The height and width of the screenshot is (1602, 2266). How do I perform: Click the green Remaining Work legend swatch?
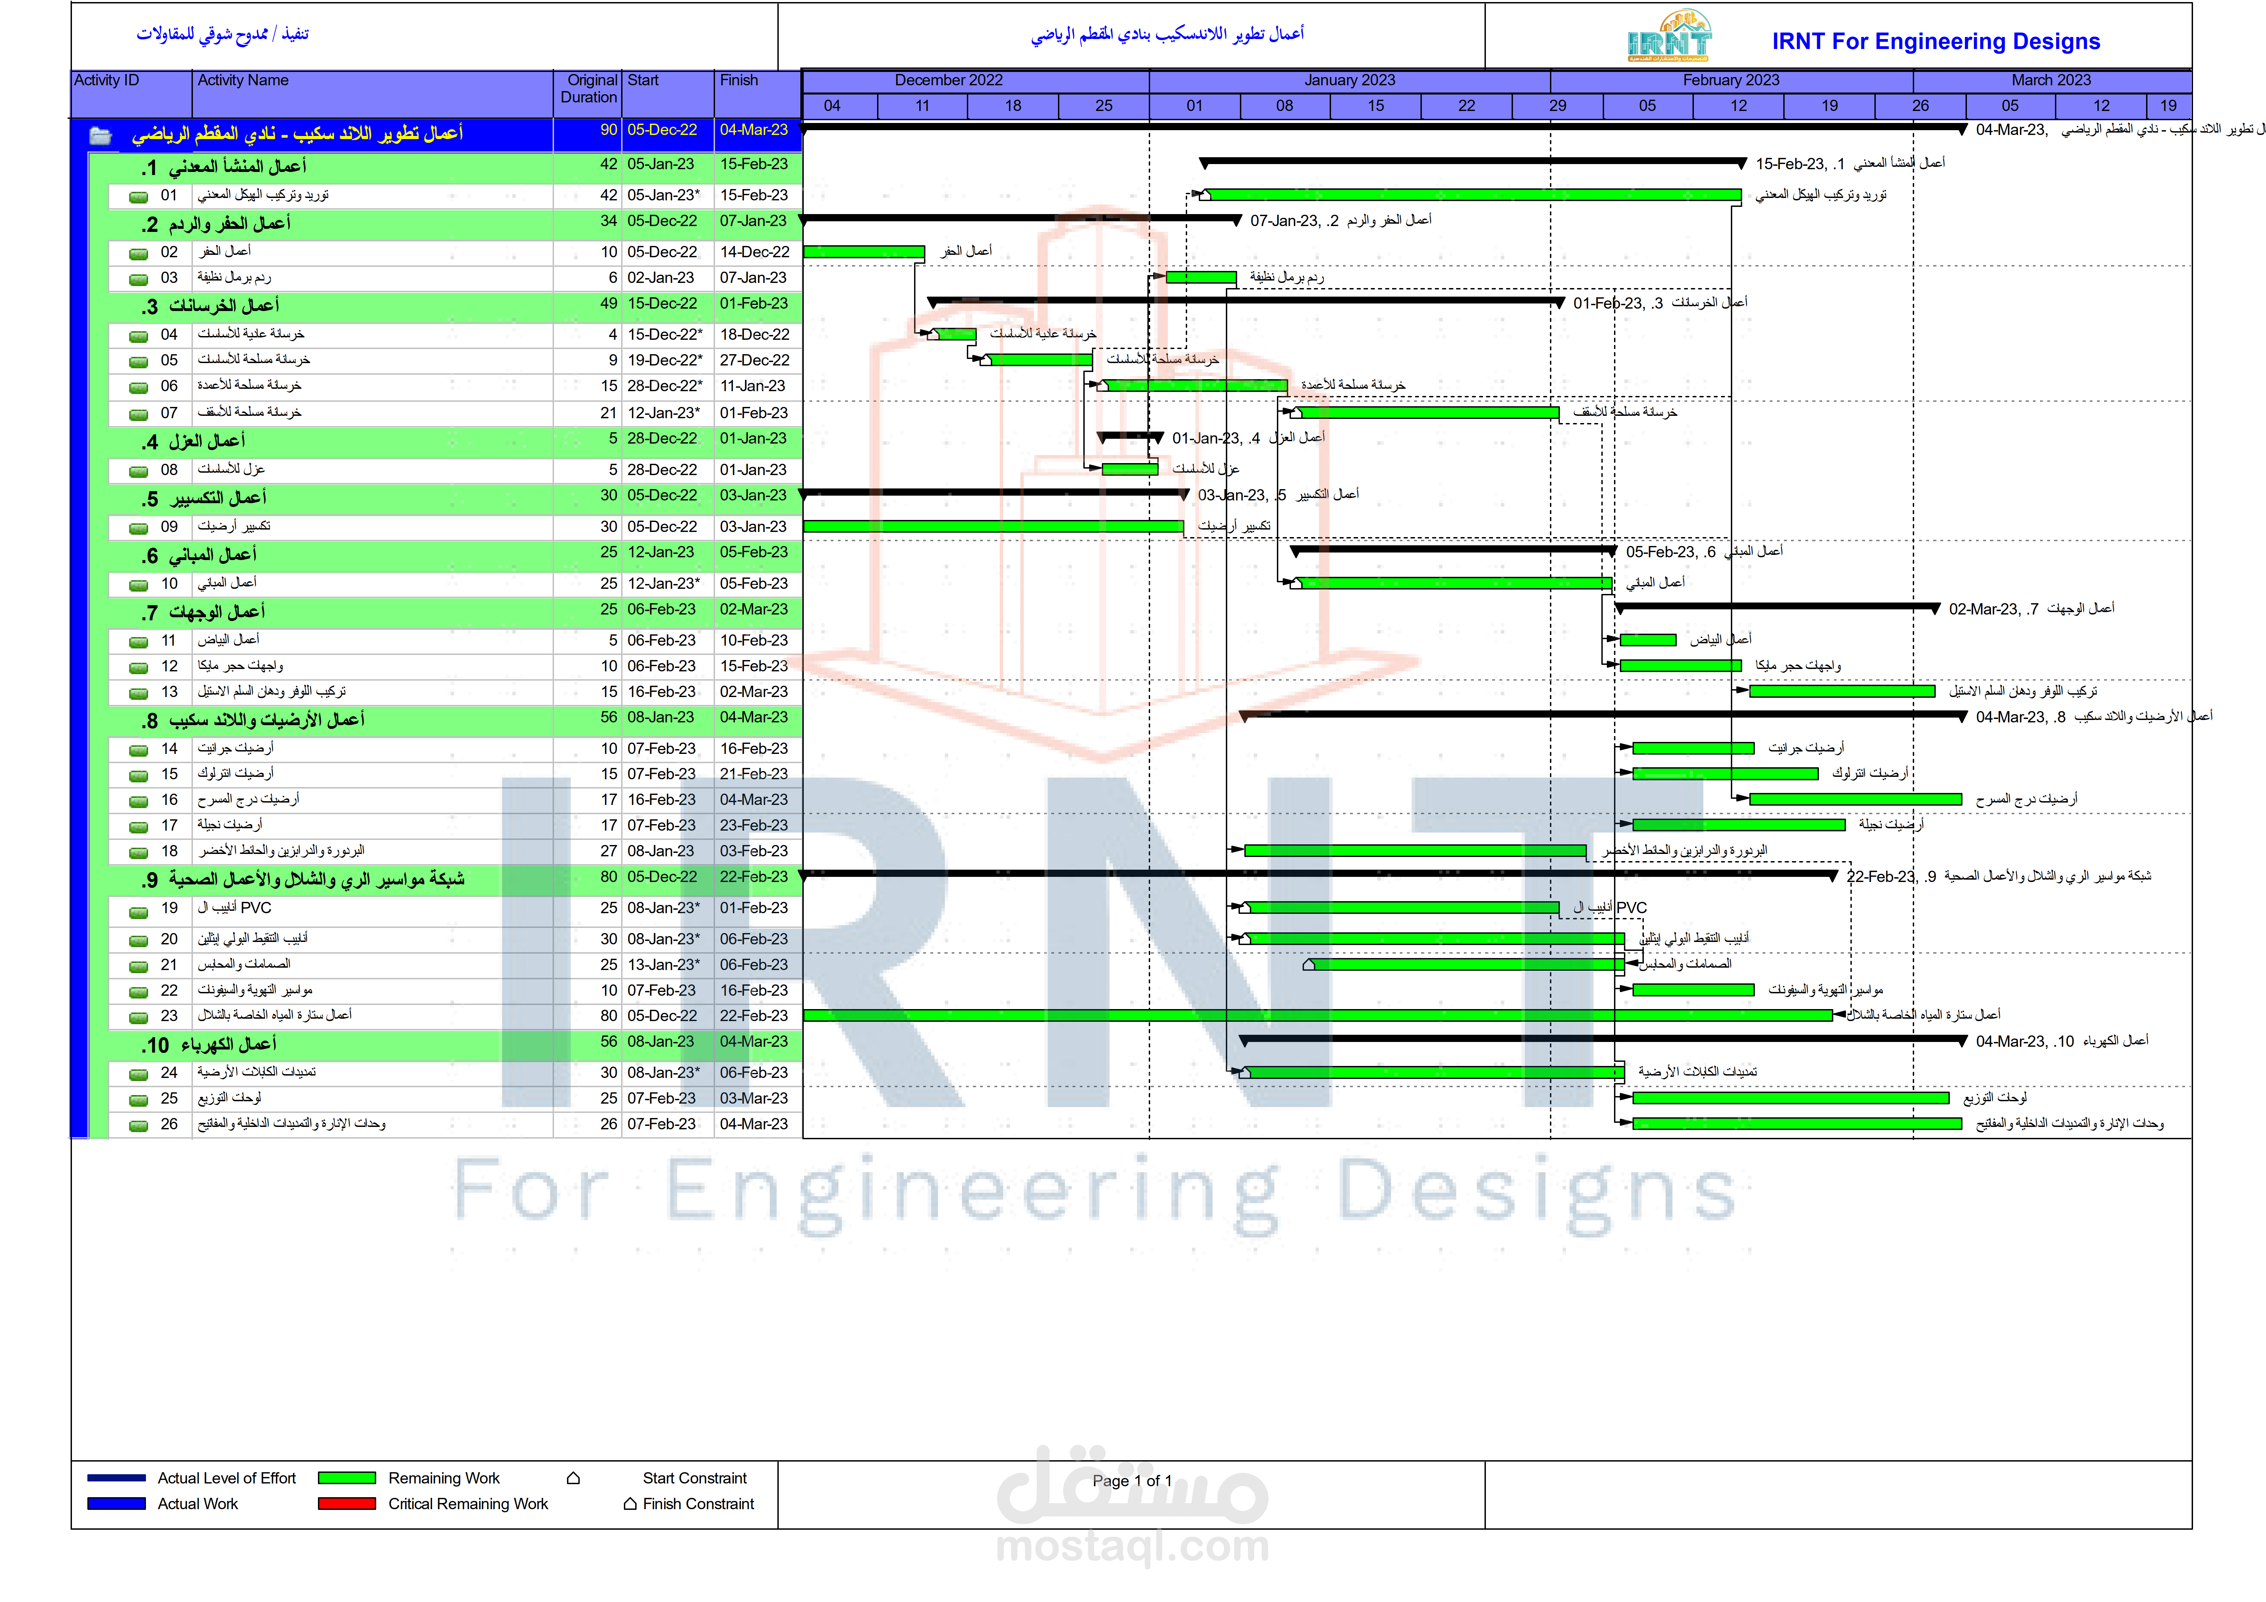346,1478
